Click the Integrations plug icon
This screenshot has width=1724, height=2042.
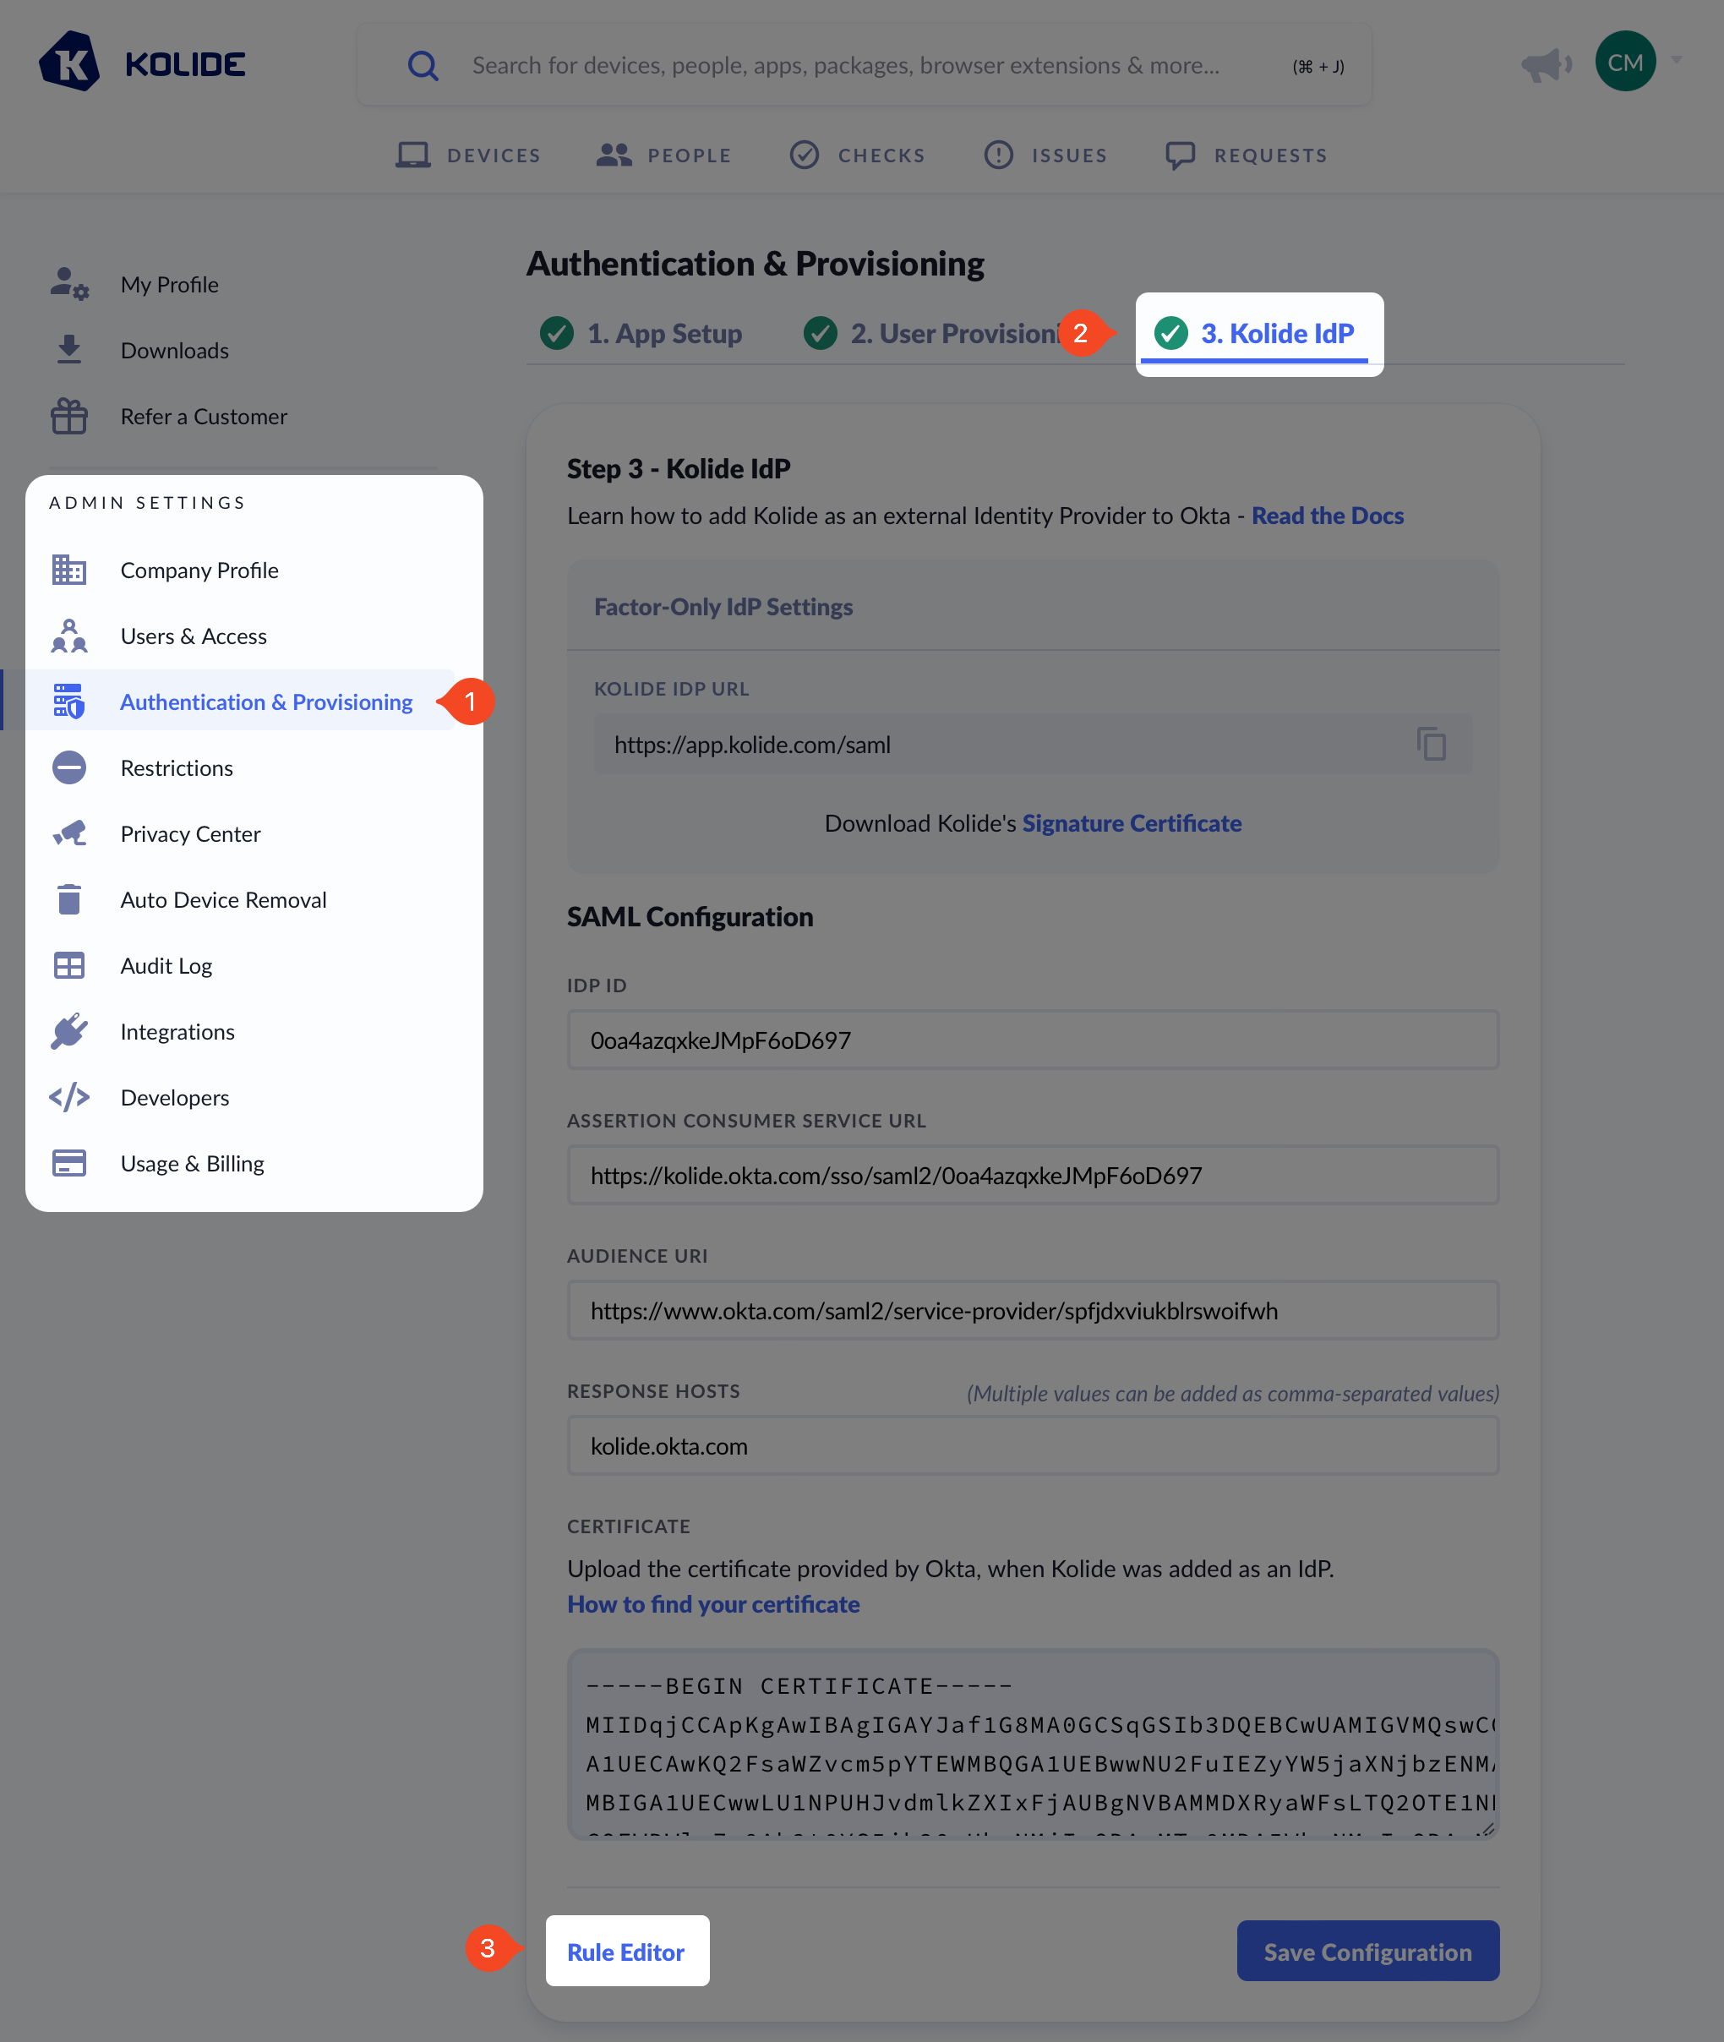(x=69, y=1031)
